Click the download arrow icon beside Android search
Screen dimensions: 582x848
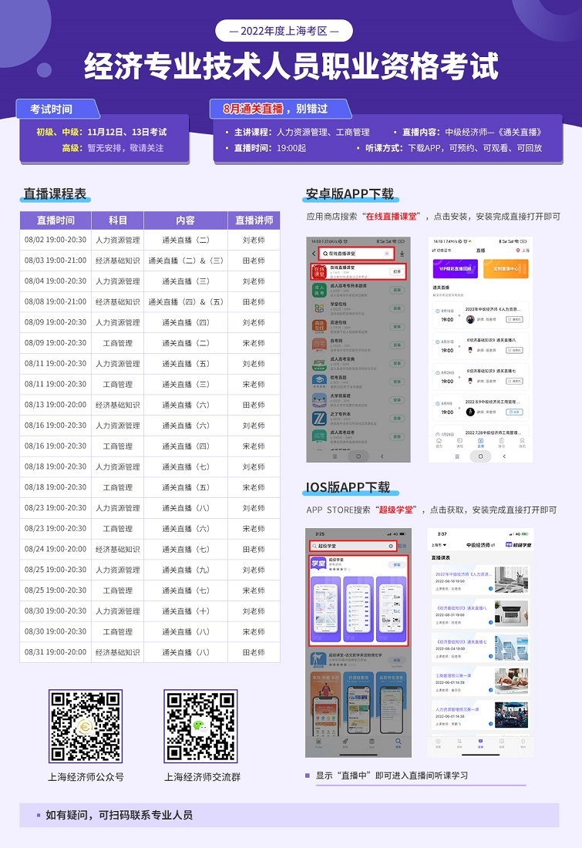point(402,253)
